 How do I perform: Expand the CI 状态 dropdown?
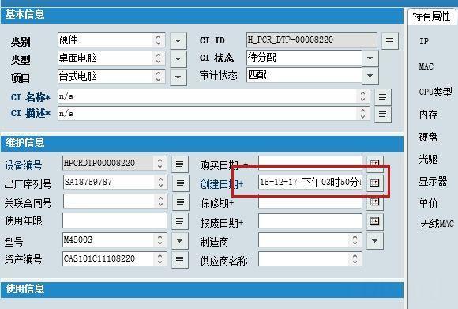point(370,58)
